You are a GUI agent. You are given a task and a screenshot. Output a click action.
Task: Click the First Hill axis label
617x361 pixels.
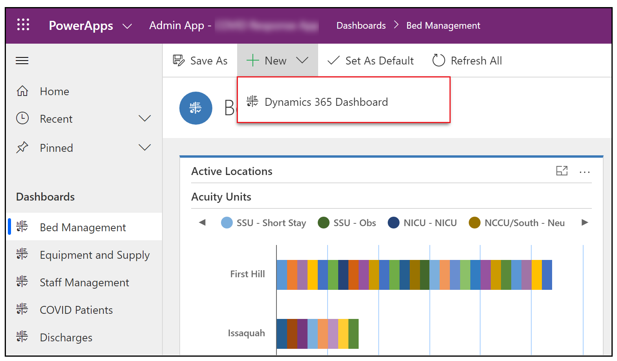[x=247, y=274]
